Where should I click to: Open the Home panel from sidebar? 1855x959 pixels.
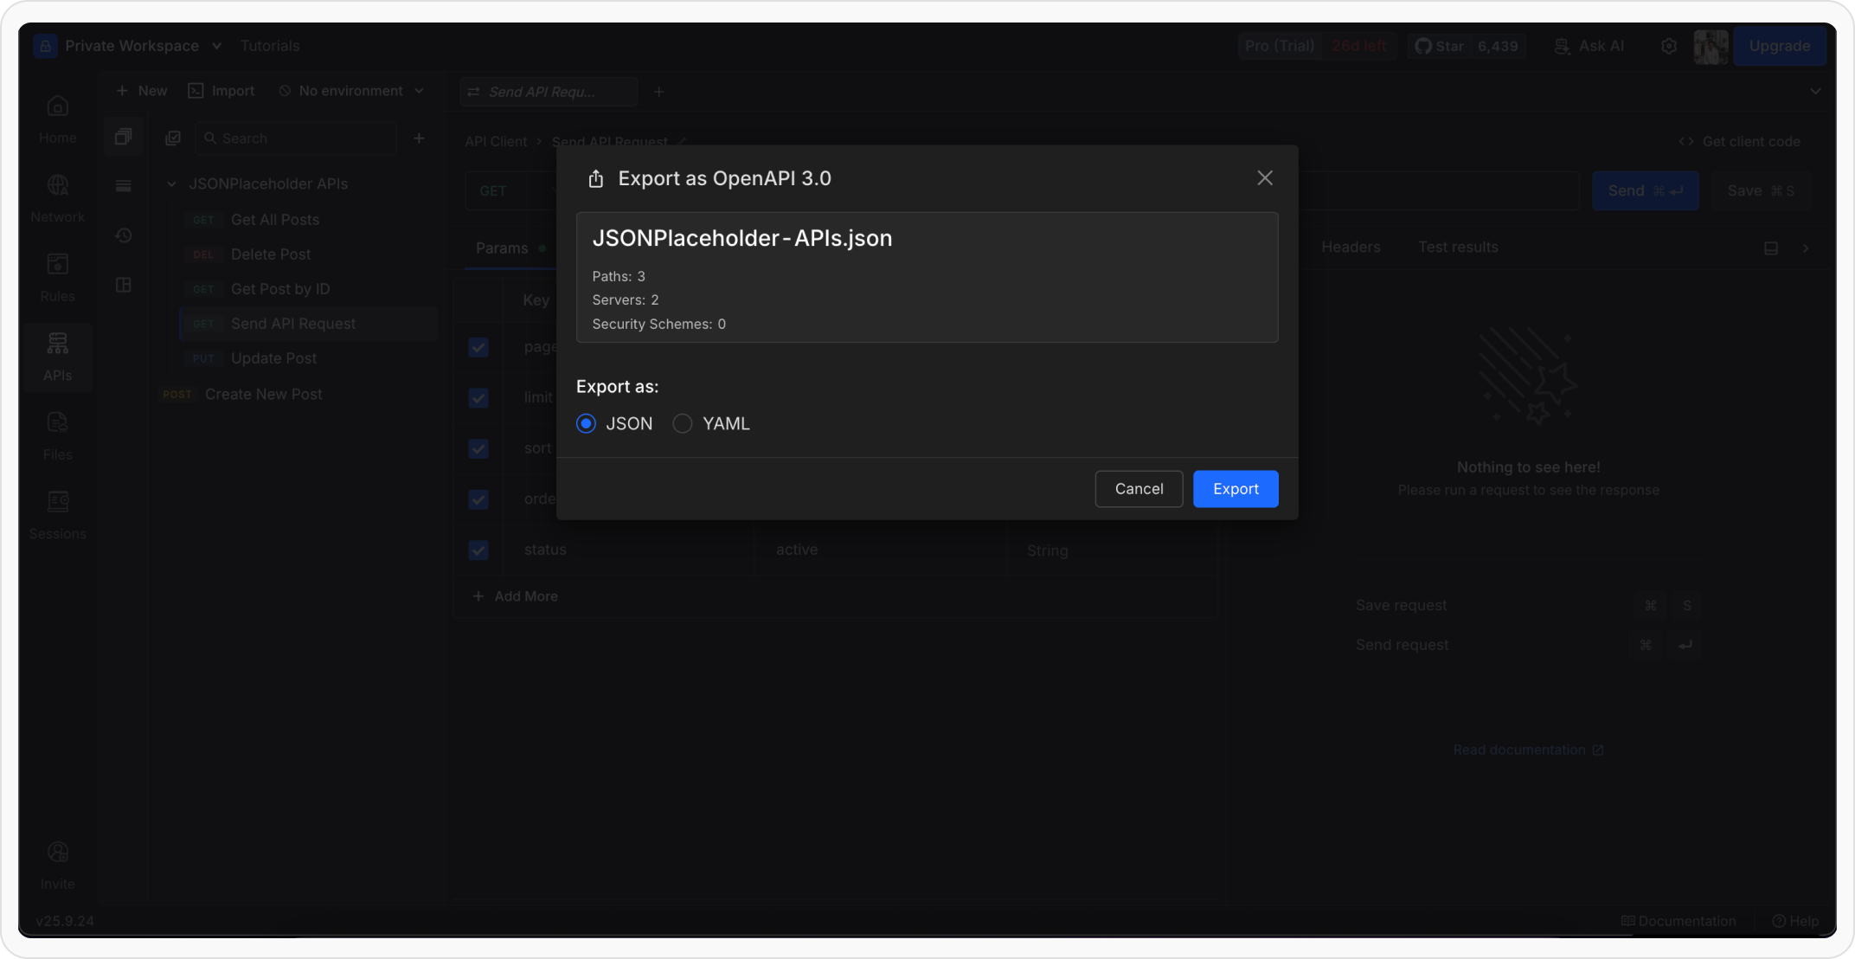point(57,117)
